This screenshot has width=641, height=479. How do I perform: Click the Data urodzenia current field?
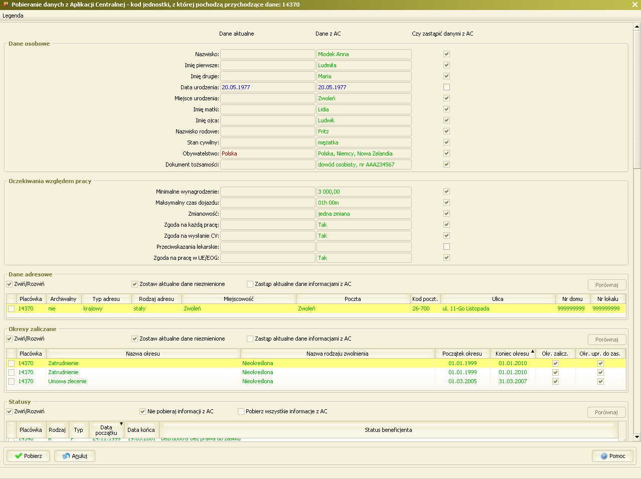point(268,87)
